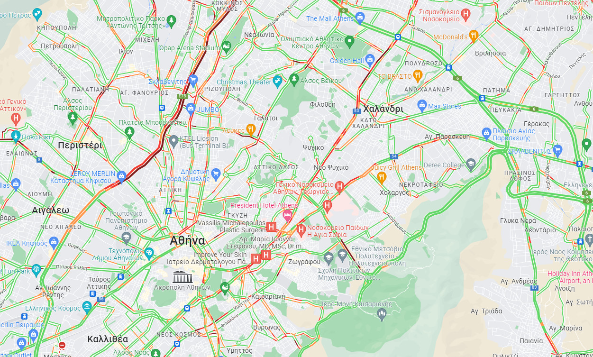Click the Περιστέρι area label
This screenshot has height=357, width=593.
tap(80, 146)
